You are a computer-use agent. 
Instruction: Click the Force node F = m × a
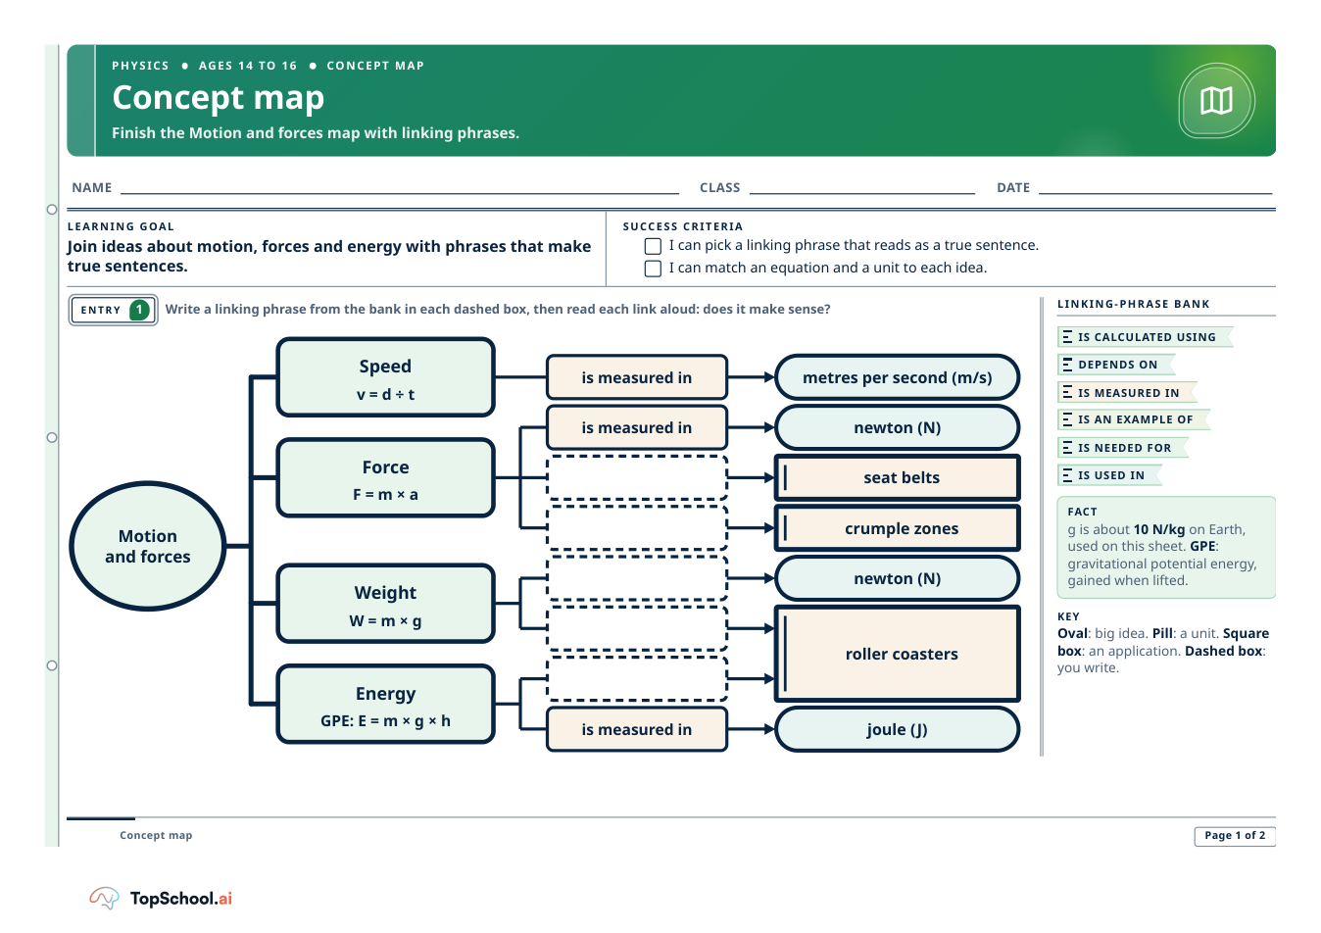tap(386, 478)
